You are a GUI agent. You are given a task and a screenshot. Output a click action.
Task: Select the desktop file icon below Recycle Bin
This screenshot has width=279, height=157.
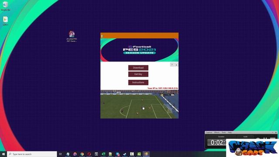6,21
